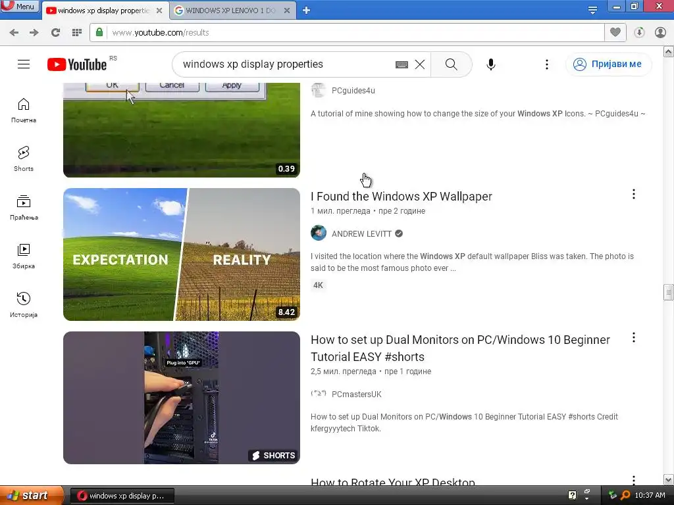Viewport: 674px width, 505px height.
Task: Switch to the YouTube "windows xp display properties" tab
Action: (103, 11)
